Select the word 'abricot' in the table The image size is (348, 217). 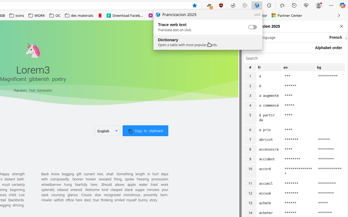click(x=266, y=139)
